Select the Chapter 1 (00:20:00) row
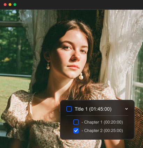 98,122
